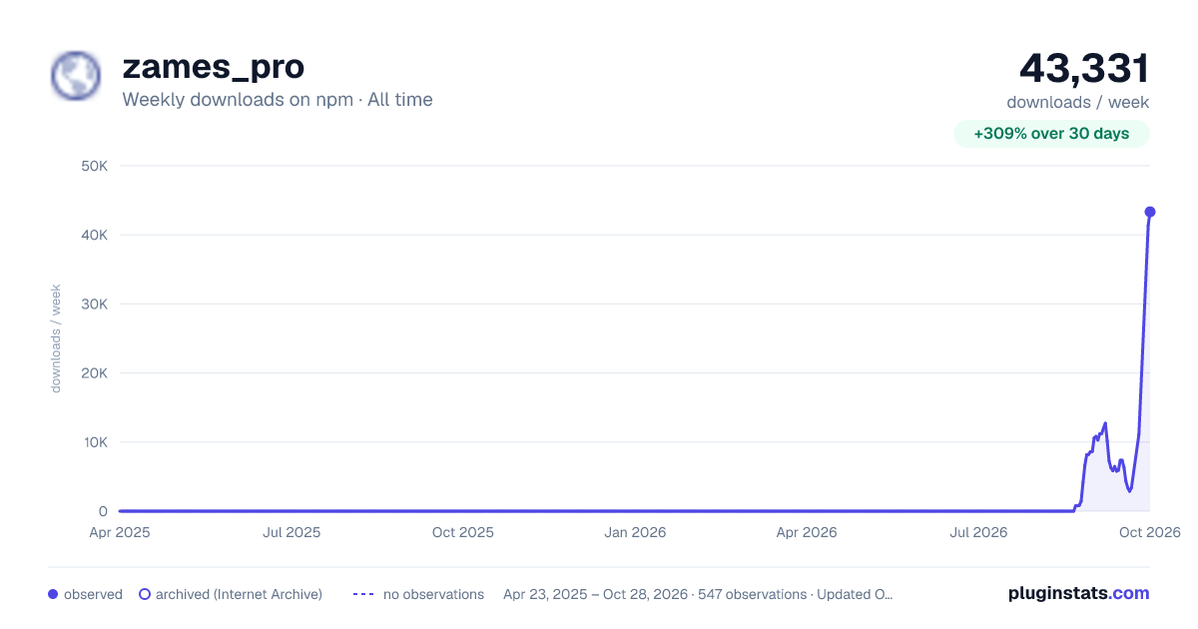Click the 30K y-axis label
Image resolution: width=1198 pixels, height=629 pixels.
(x=94, y=304)
